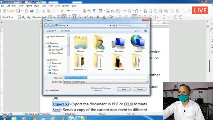Toggle Bold formatting button
Screen dimensions: 213x120
[x=64, y=17]
